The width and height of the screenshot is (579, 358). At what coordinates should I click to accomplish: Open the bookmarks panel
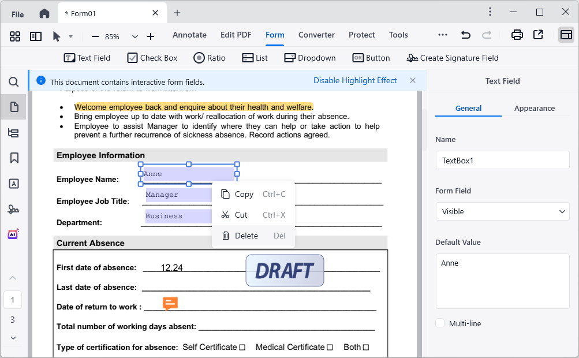[14, 158]
